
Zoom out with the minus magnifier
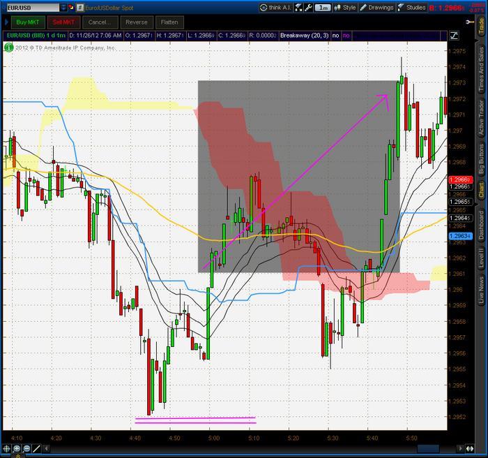tap(26, 449)
